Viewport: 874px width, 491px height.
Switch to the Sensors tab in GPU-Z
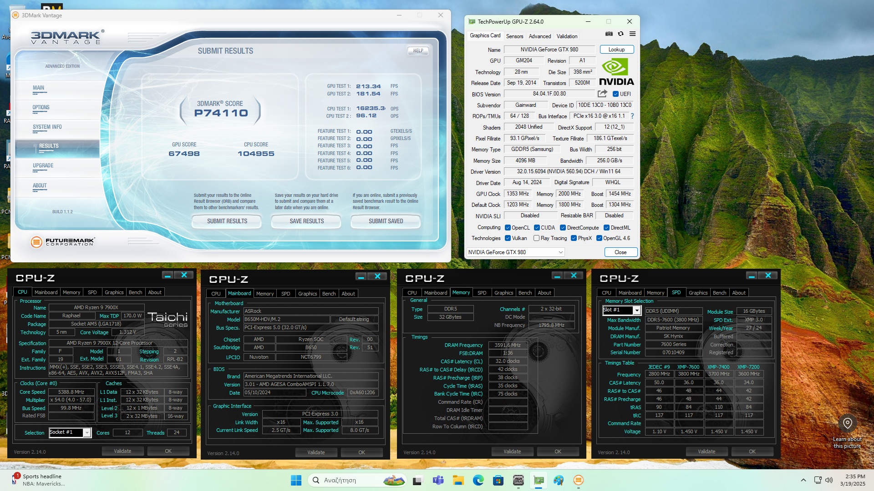point(514,36)
